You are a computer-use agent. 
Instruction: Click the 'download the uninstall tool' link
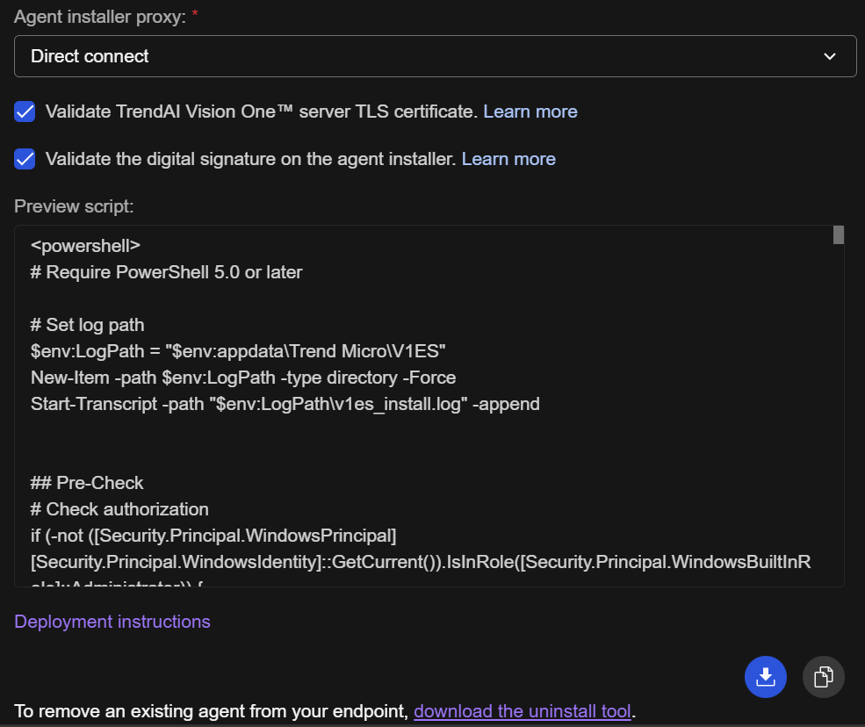[x=522, y=710]
